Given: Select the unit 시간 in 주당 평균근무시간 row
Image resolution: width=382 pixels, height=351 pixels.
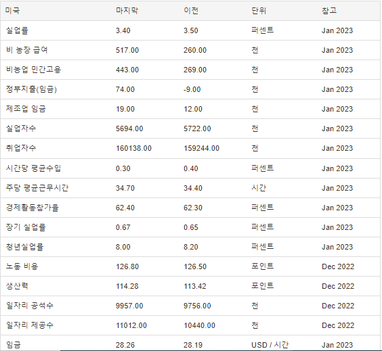Looking at the screenshot, I should [259, 188].
